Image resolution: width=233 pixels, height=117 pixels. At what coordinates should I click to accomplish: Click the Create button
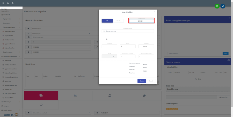tap(142, 81)
